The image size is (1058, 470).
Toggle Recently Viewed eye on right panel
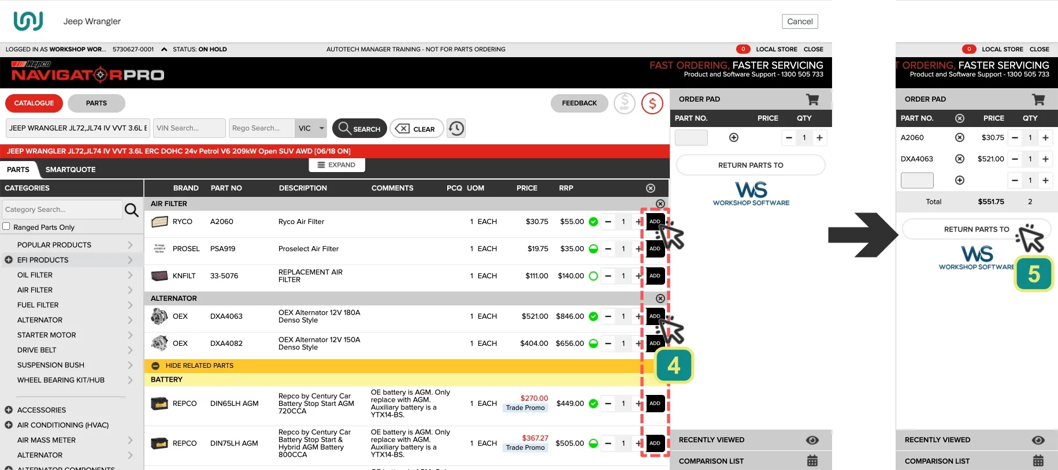[1038, 440]
